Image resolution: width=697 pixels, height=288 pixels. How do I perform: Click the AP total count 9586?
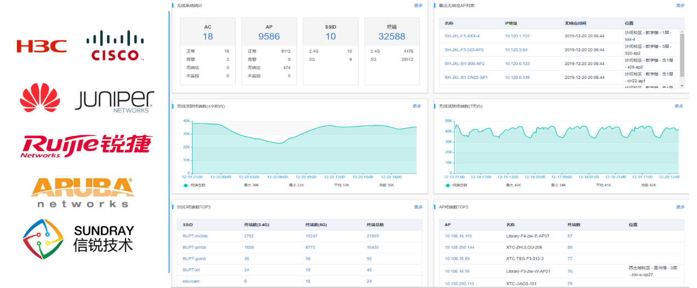(x=269, y=37)
